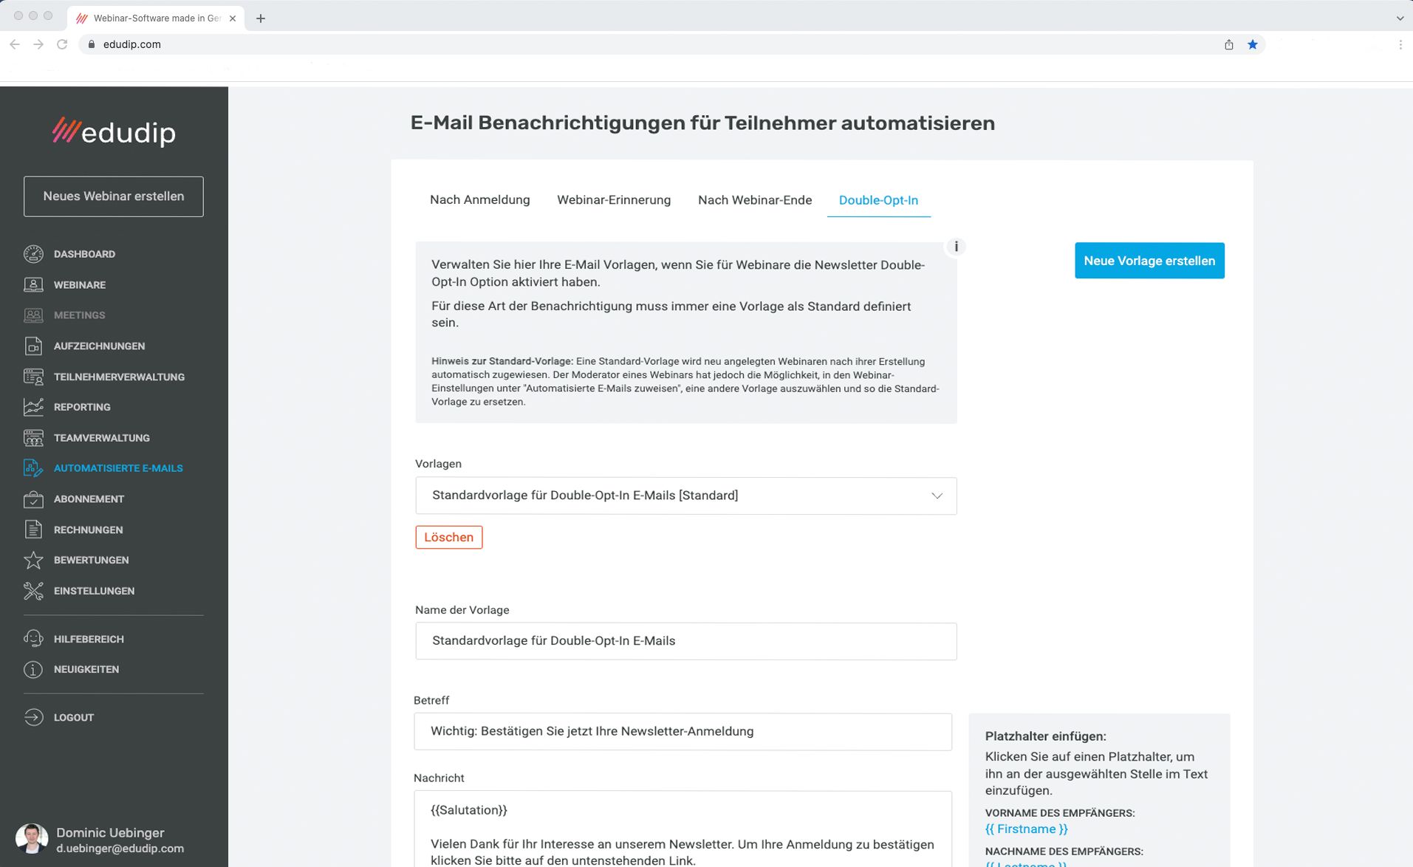The width and height of the screenshot is (1413, 867).
Task: Click Neue Vorlage erstellen button
Action: [x=1149, y=261]
